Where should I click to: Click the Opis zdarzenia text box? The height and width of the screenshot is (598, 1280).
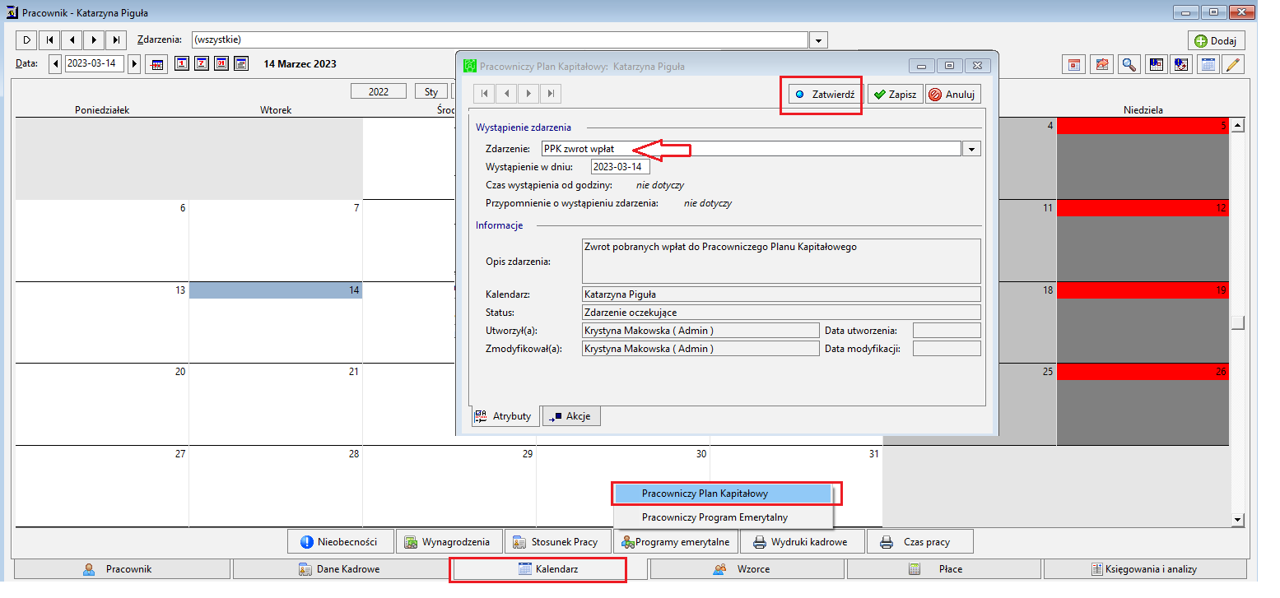[x=781, y=262]
